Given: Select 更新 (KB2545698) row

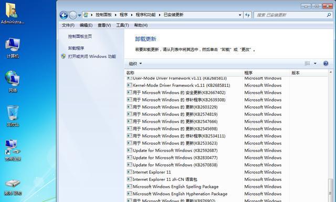Looking at the screenshot, I should (175, 129).
